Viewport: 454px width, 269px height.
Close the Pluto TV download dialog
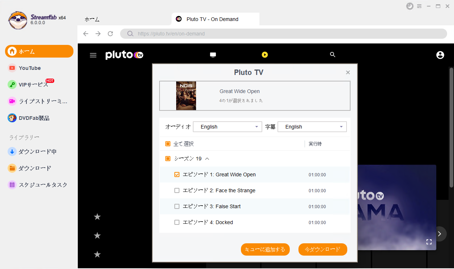click(x=348, y=72)
